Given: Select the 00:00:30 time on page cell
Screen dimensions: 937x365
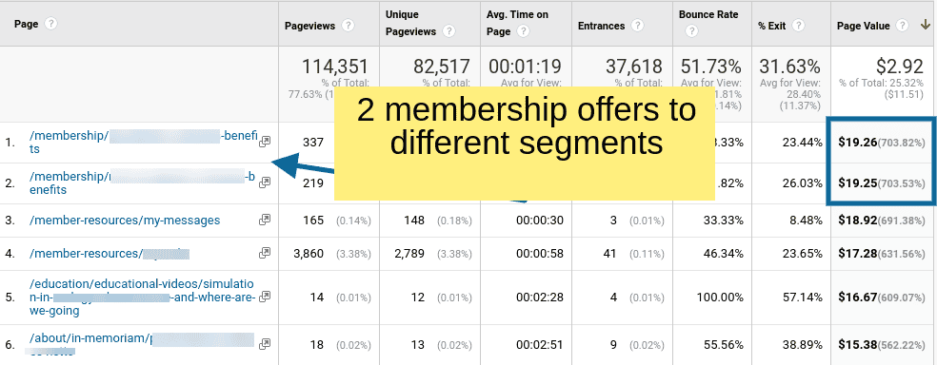Looking at the screenshot, I should (x=540, y=221).
